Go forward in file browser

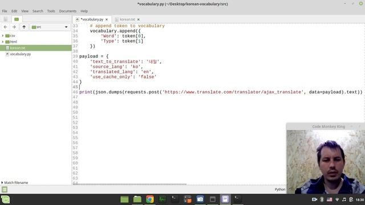(14, 27)
